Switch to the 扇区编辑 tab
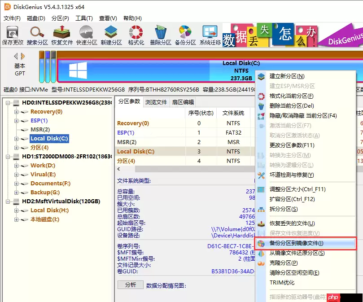This screenshot has width=363, height=302. [x=183, y=102]
